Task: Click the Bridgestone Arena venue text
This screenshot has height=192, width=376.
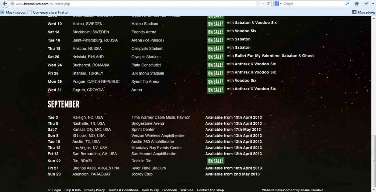Action: coord(148,123)
